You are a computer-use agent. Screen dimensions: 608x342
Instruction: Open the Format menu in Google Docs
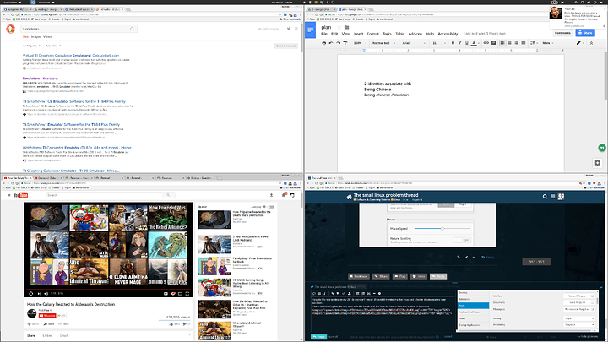coord(373,34)
